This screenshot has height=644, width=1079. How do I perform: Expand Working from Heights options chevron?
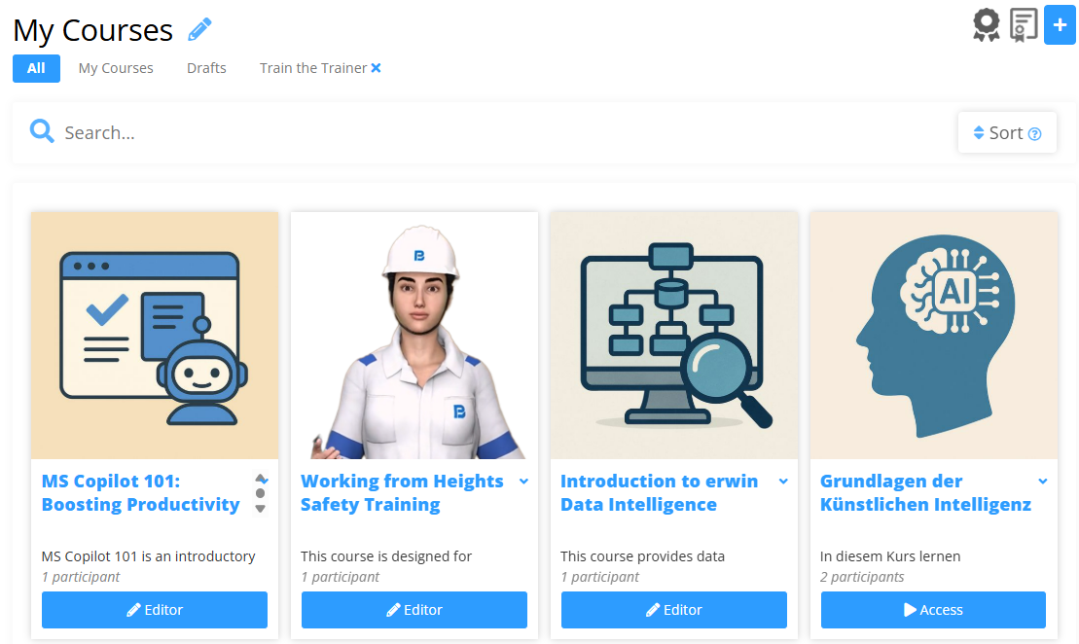pos(523,482)
